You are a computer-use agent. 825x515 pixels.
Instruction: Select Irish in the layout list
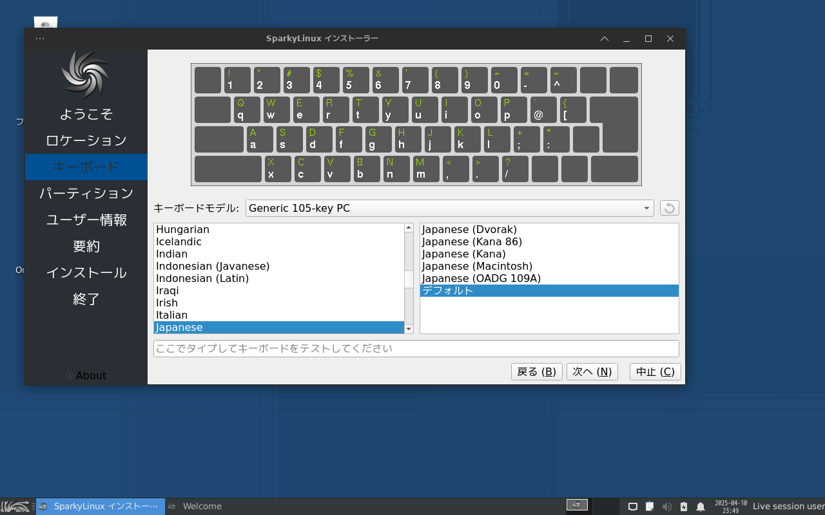[x=279, y=303]
